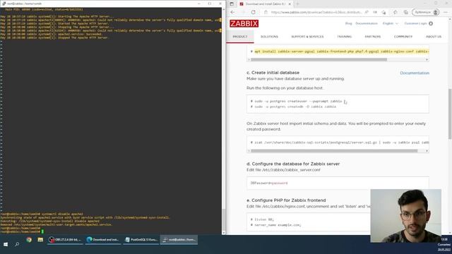Switch to the PostgreSQL 13 taskbar window
The height and width of the screenshot is (254, 452).
point(141,240)
